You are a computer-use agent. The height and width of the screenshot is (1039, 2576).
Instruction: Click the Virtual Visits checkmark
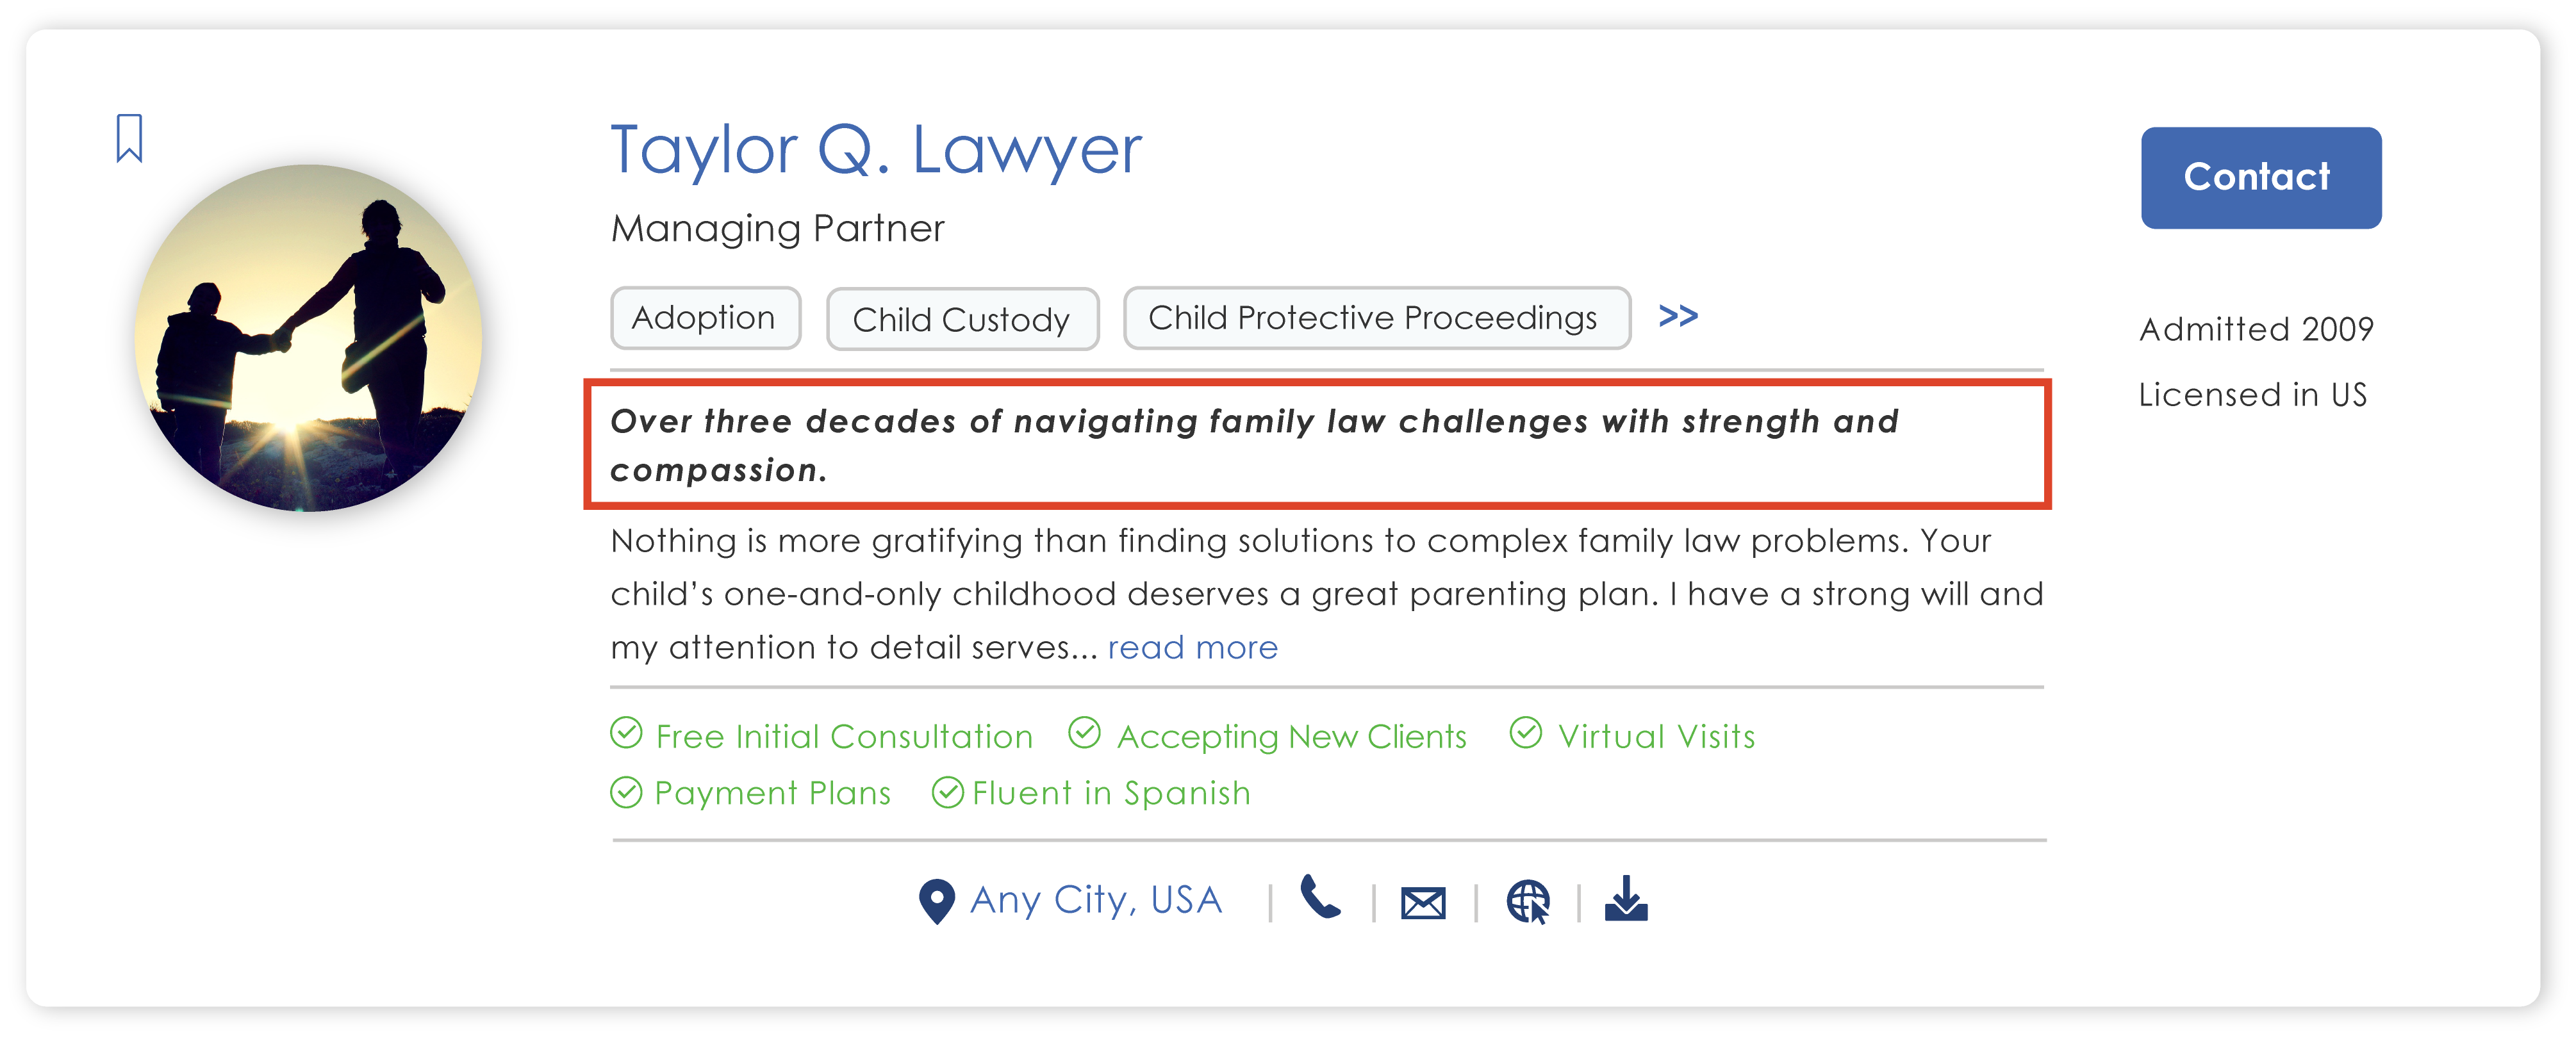pos(1525,734)
